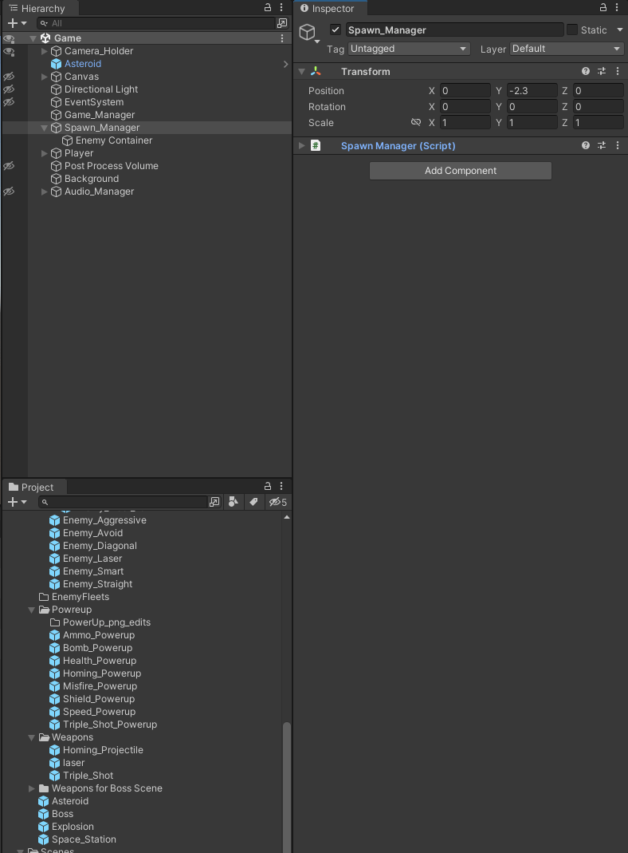Image resolution: width=628 pixels, height=853 pixels.
Task: Expand Spawn Manager script component
Action: click(301, 146)
